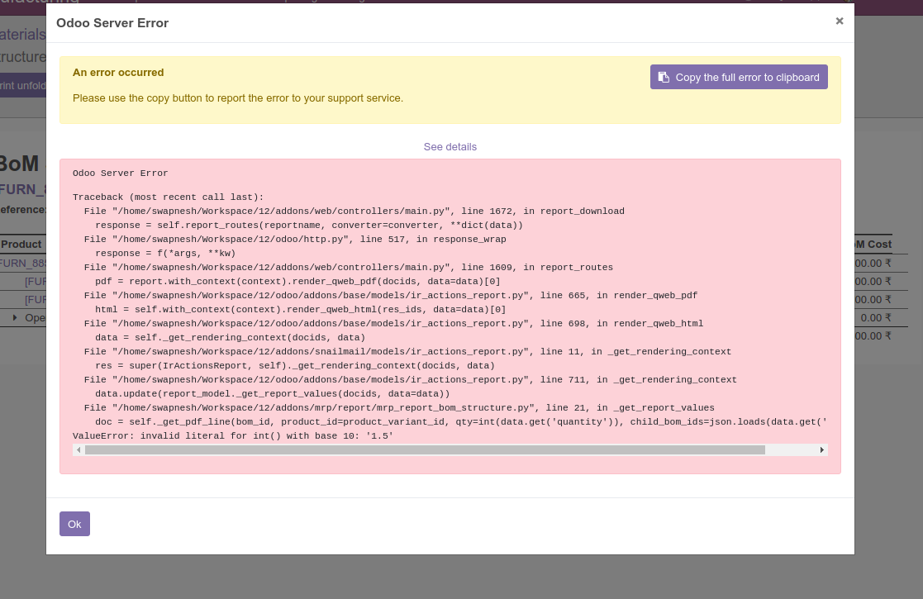Click the first [FURN] component link

pos(36,281)
